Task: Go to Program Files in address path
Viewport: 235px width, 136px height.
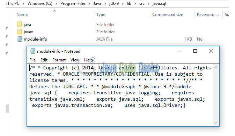Action: point(73,3)
